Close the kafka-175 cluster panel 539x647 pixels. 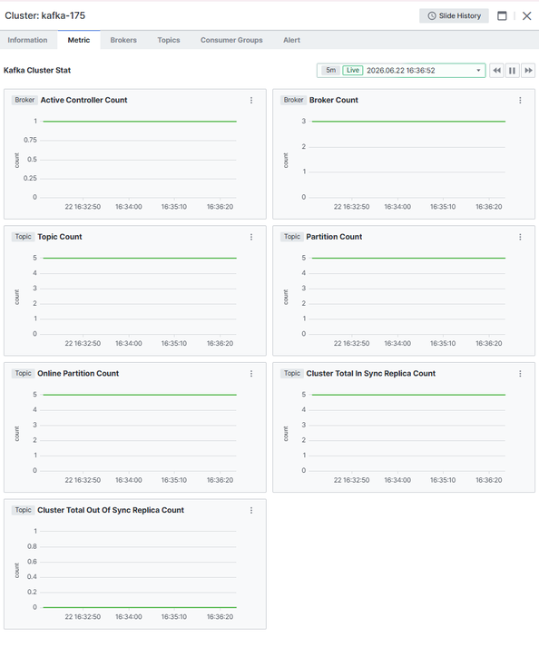pyautogui.click(x=526, y=15)
